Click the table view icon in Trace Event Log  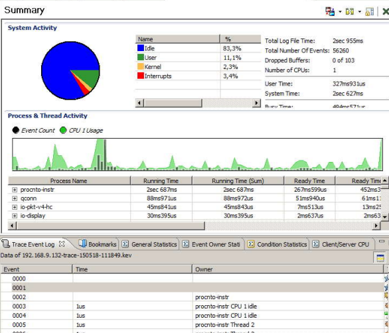(380, 258)
